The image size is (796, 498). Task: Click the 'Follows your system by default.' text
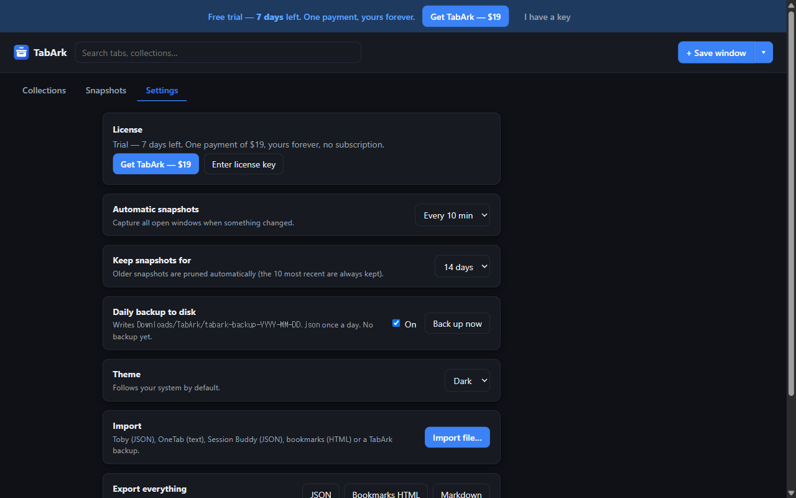coord(166,388)
